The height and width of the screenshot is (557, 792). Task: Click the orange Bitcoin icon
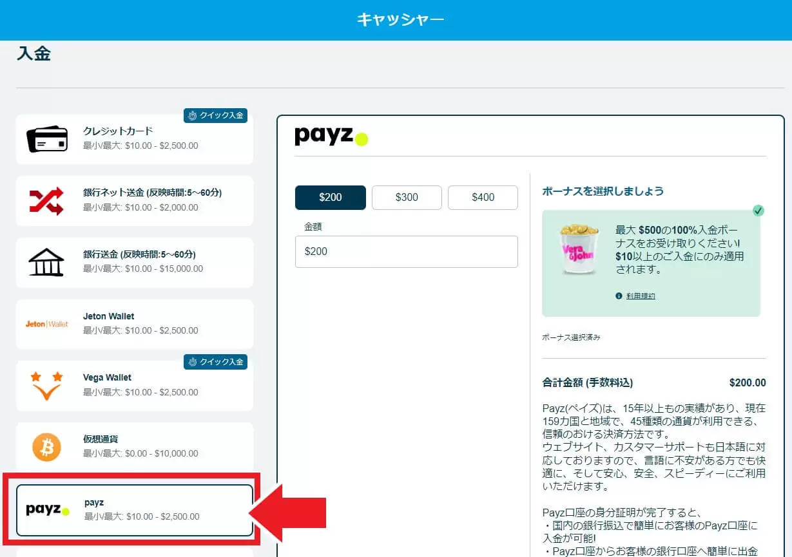coord(46,447)
